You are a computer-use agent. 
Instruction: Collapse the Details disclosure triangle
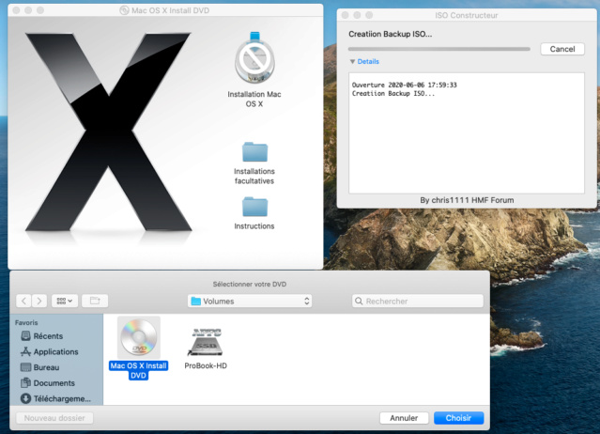(x=352, y=62)
